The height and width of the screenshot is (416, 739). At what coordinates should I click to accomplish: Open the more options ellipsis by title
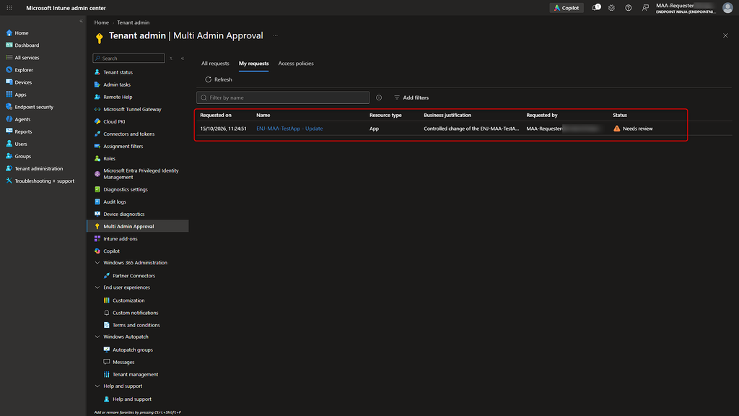pos(275,35)
